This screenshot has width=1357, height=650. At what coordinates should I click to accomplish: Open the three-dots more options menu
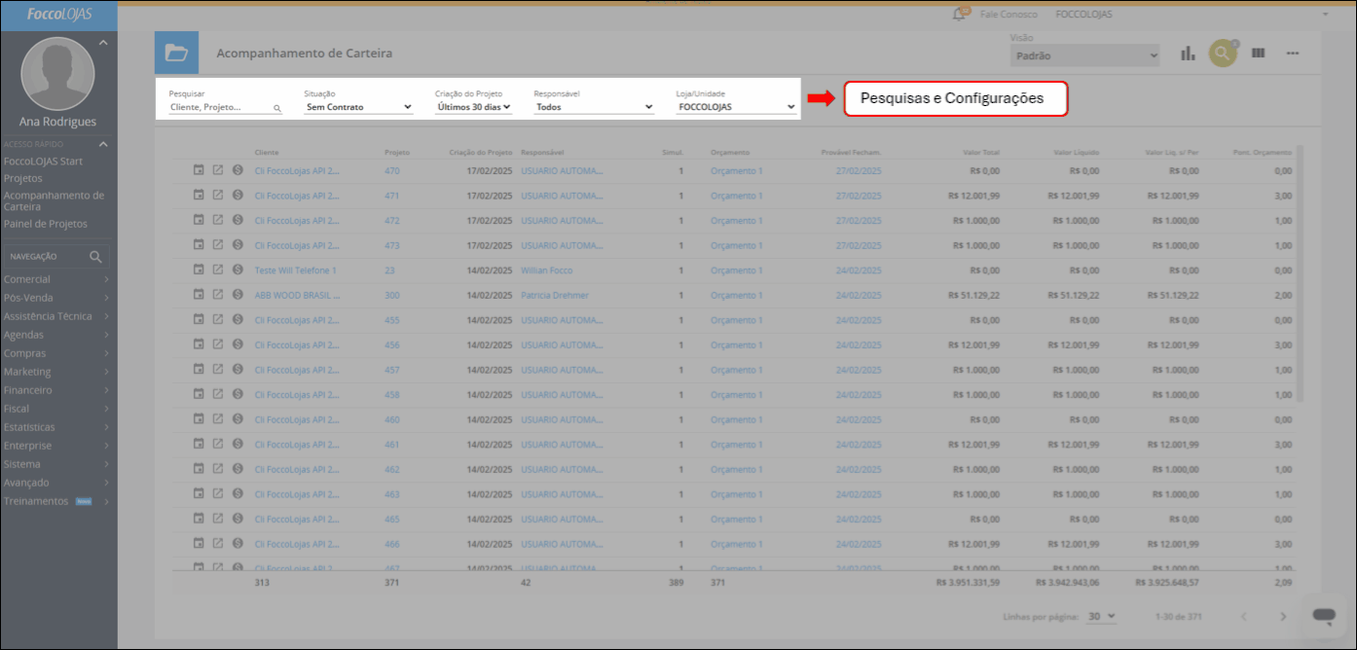[1293, 53]
